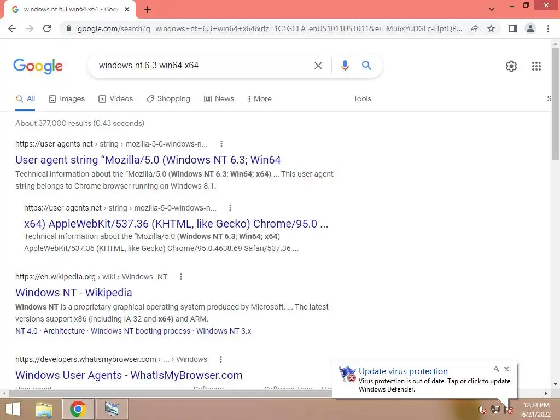This screenshot has height=420, width=560.
Task: Switch to Shopping results
Action: (168, 99)
